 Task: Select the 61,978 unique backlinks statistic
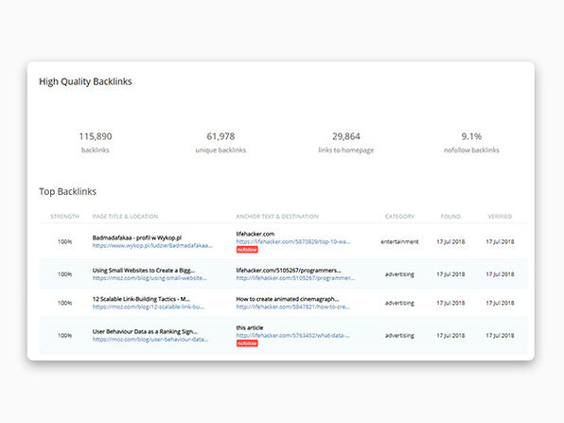pyautogui.click(x=220, y=143)
